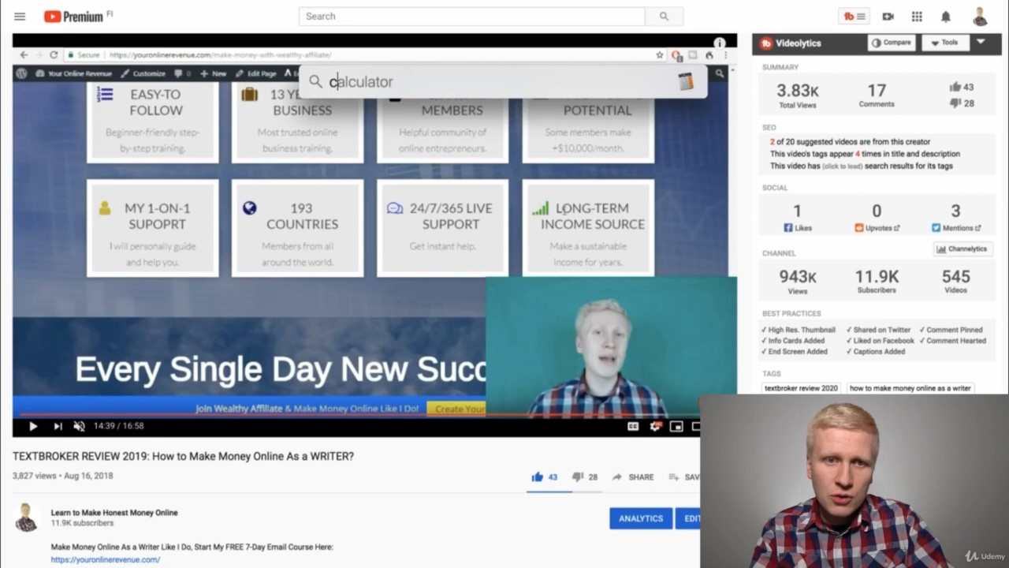Click the in-video browser back arrow
The width and height of the screenshot is (1009, 568).
click(24, 54)
